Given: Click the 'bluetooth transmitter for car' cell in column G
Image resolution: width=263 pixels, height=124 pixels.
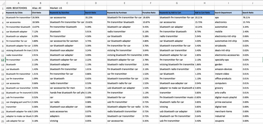Looking at the screenshot, I should pyautogui.click(x=177, y=46).
